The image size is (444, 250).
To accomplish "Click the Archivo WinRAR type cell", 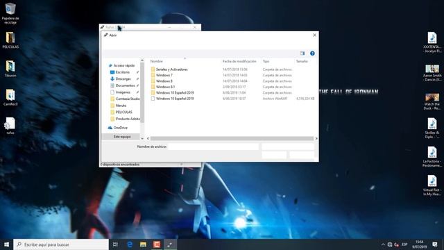I will click(275, 99).
